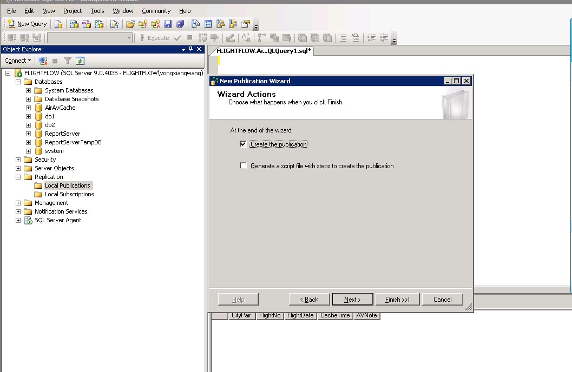Expand the AirAvCache database node
The width and height of the screenshot is (572, 372).
(28, 108)
